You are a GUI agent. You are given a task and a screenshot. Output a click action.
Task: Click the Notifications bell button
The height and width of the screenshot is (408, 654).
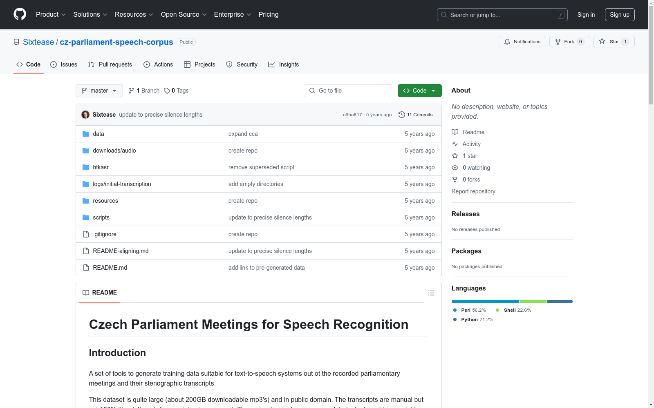[x=522, y=42]
